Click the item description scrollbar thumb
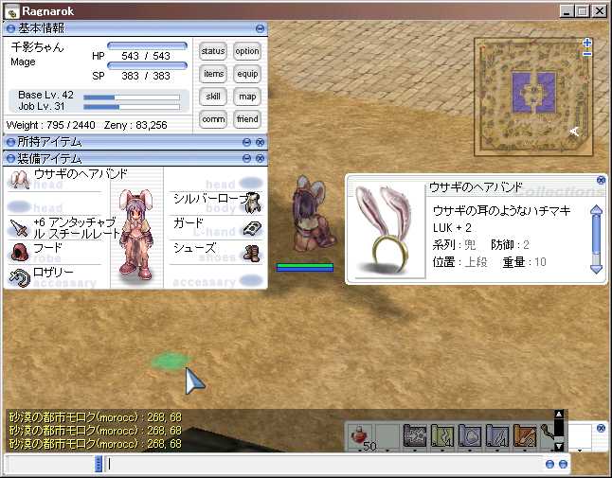The height and width of the screenshot is (478, 612). pos(596,234)
